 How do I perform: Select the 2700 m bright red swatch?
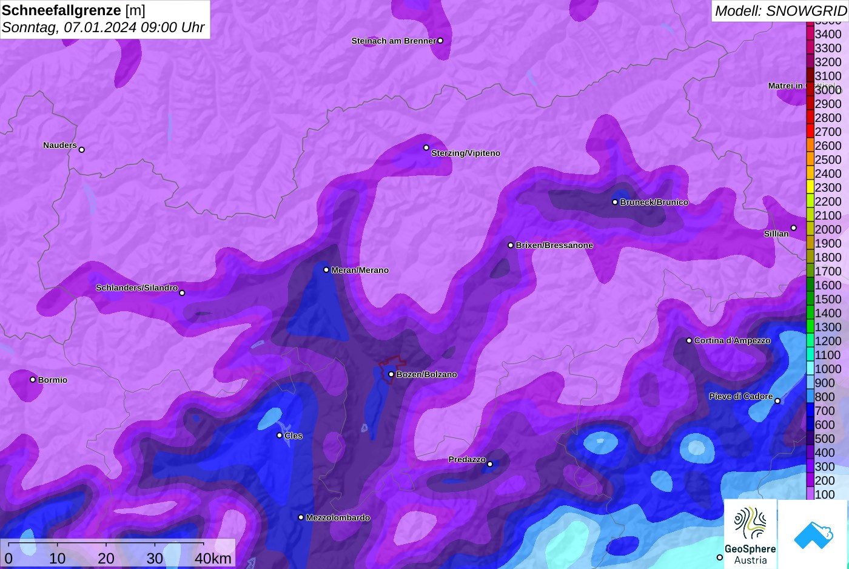coord(810,132)
